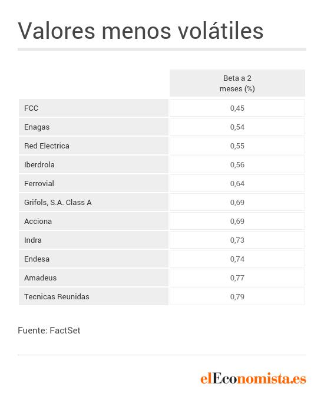Click the Beta a 2 meses column header

[237, 83]
